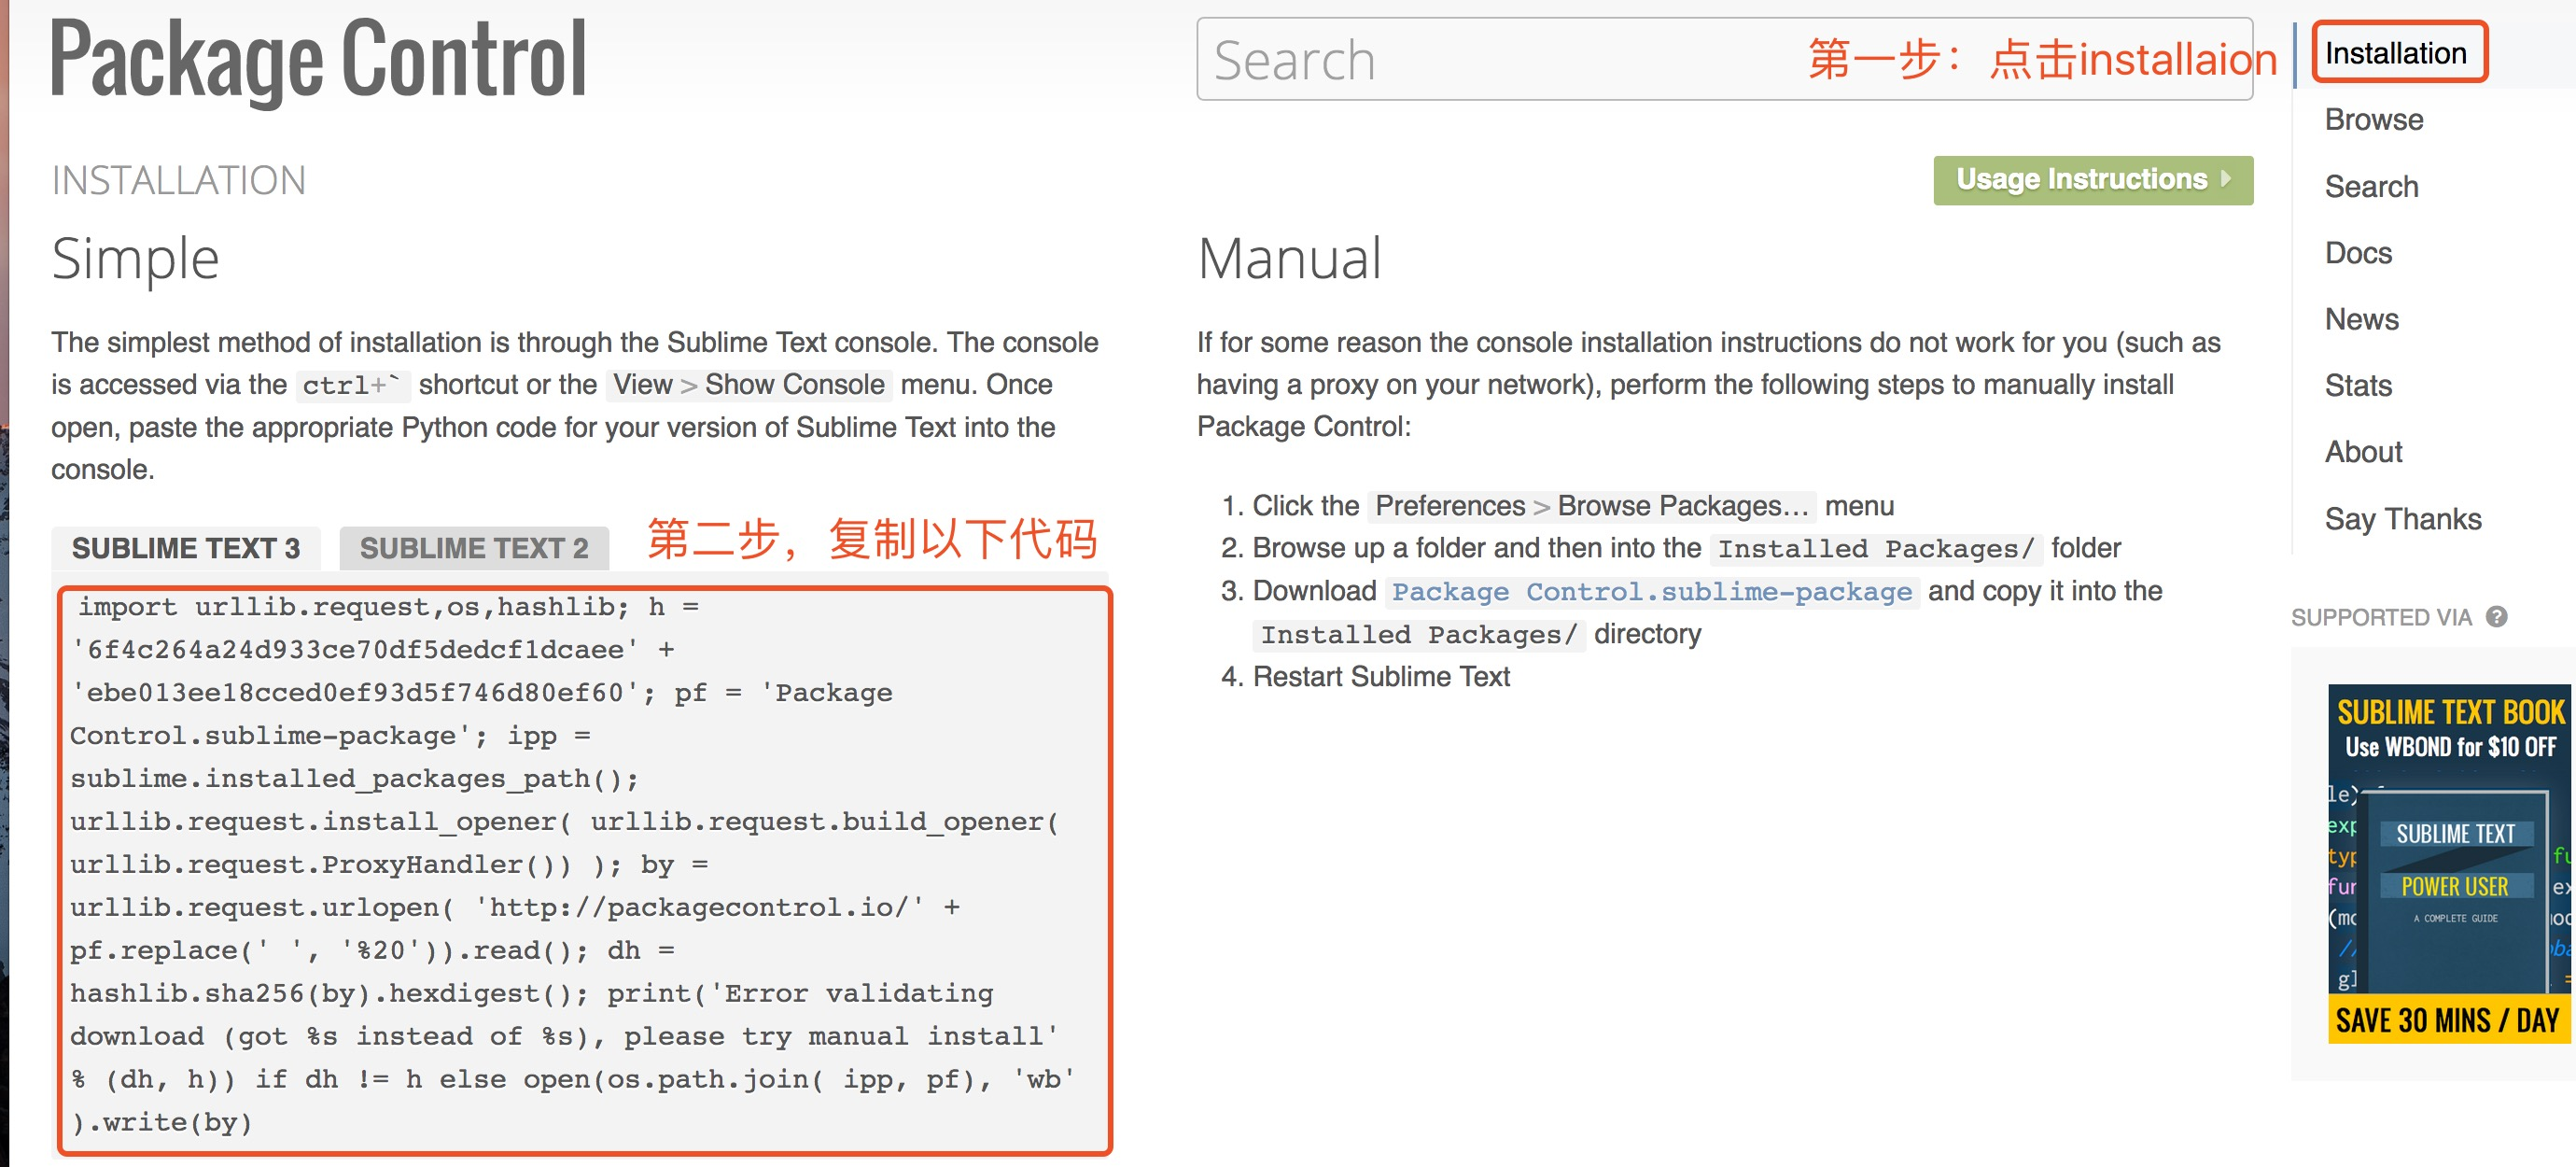Focus the Search input field

1500,60
